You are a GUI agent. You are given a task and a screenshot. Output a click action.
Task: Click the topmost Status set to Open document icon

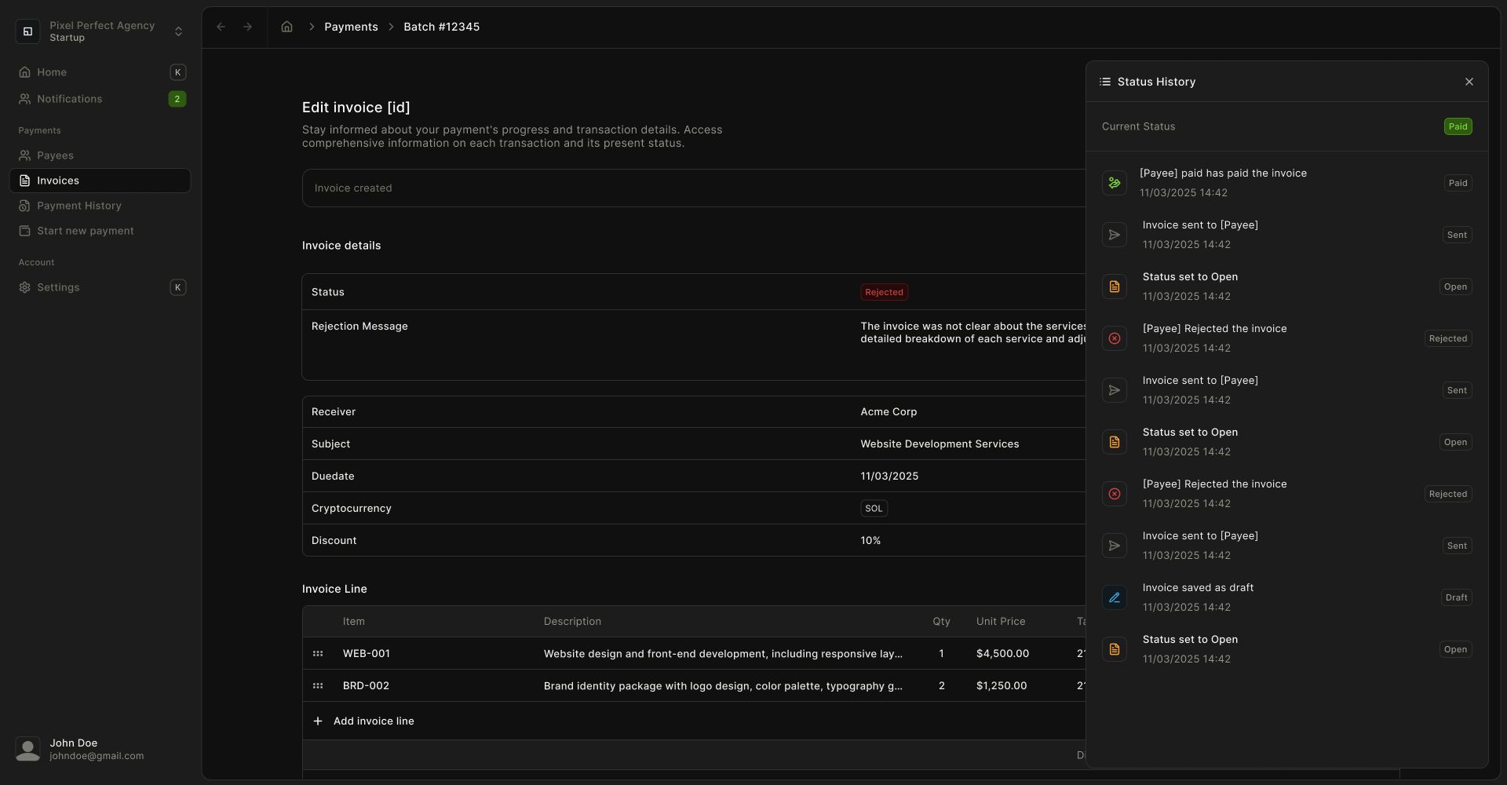pyautogui.click(x=1115, y=287)
